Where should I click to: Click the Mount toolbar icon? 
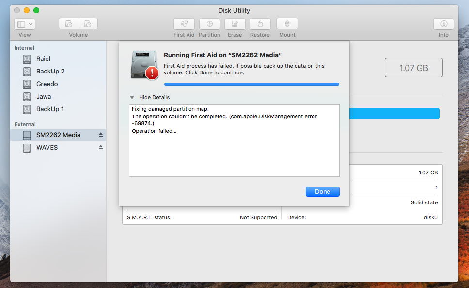pos(287,24)
